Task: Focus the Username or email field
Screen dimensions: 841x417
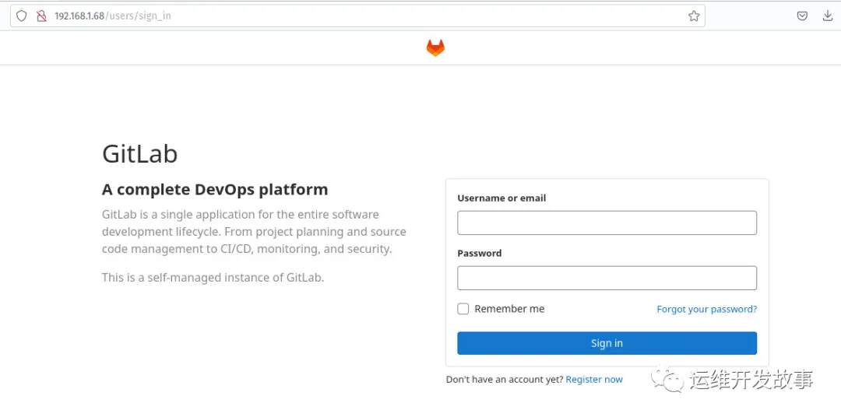Action: tap(607, 223)
